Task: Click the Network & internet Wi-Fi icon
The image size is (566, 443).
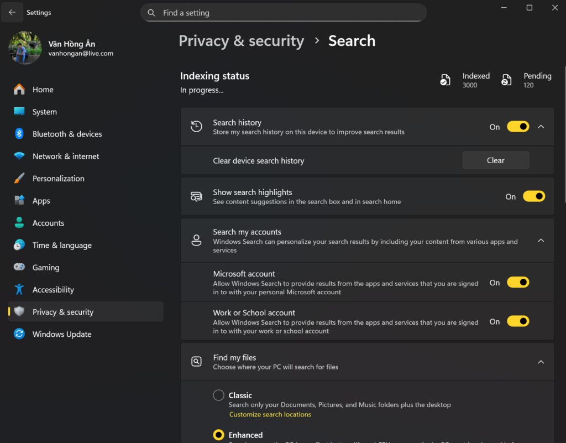Action: [x=19, y=157]
